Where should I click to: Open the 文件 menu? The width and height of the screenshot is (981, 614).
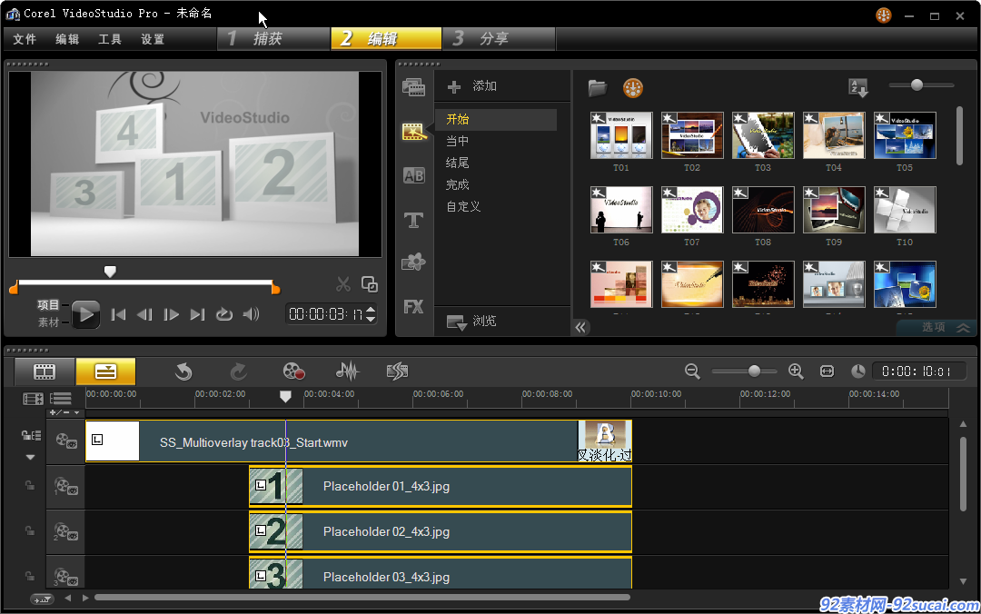click(25, 39)
